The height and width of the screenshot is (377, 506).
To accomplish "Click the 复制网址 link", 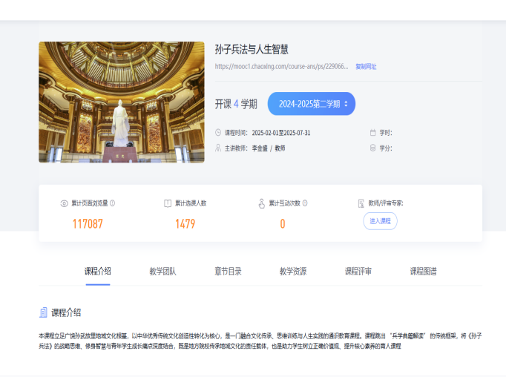I will [x=366, y=66].
